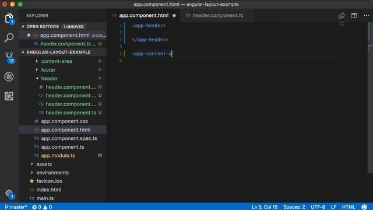Viewport: 373px width, 210px height.
Task: Open the errors and warnings count
Action: pyautogui.click(x=42, y=207)
